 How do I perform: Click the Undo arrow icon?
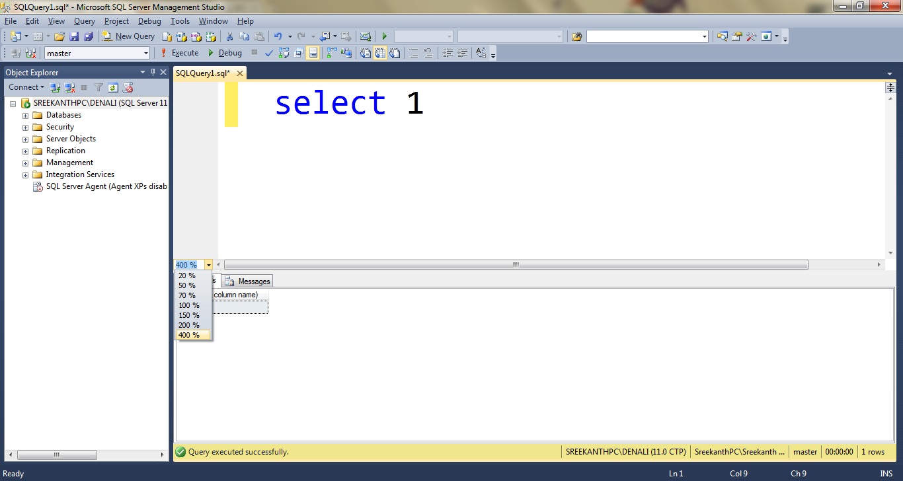(x=278, y=36)
